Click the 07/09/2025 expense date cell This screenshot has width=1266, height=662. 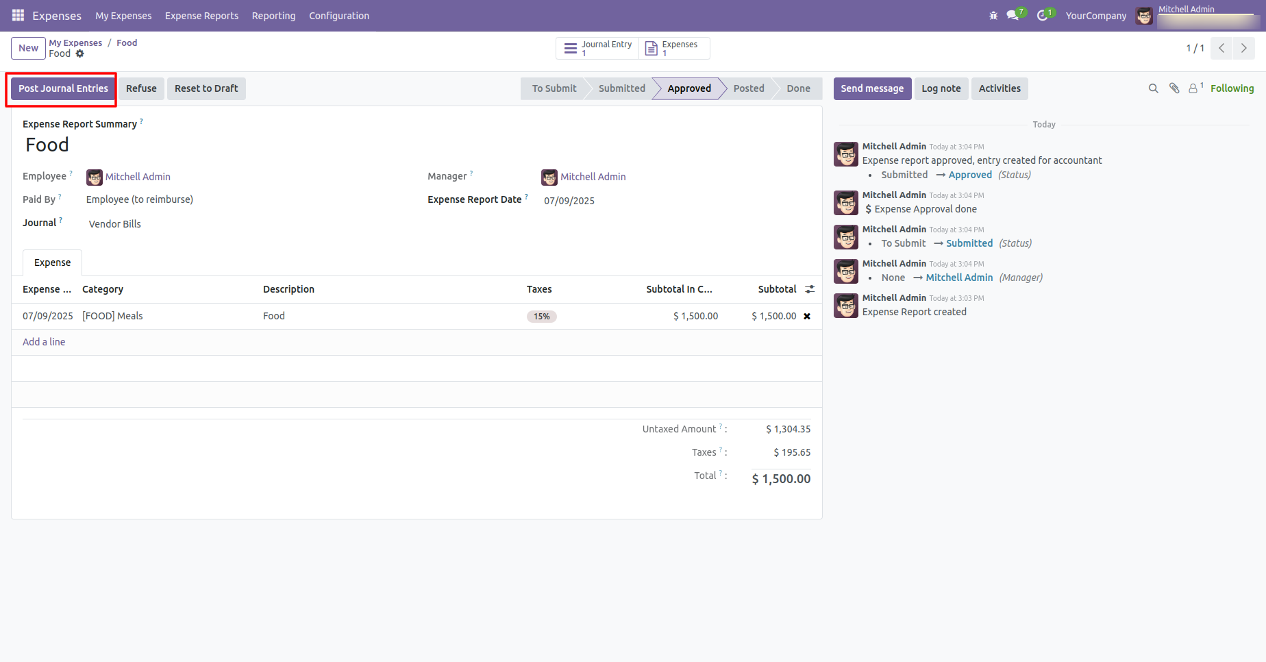48,316
